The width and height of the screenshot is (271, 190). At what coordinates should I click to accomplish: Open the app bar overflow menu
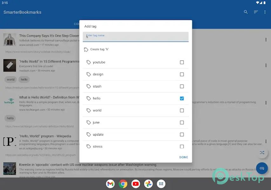point(265,12)
